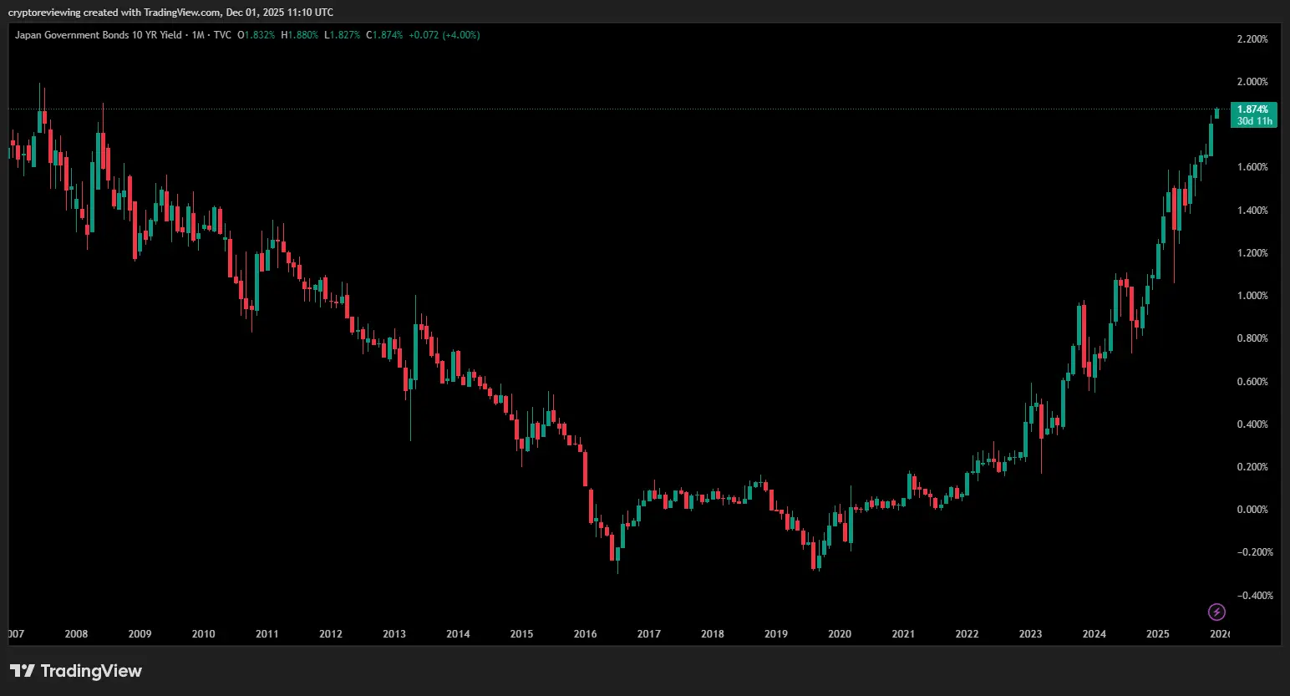The image size is (1290, 696).
Task: Click the 1M interval label in header
Action: (x=198, y=35)
